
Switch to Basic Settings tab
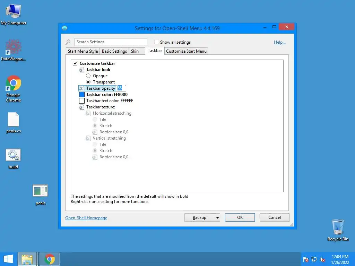pyautogui.click(x=114, y=51)
